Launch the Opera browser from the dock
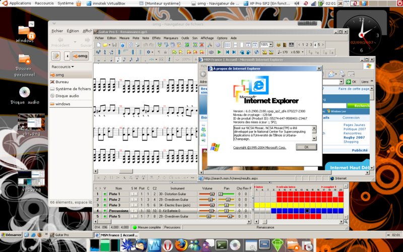Viewport: 403px width, 252px height. [168, 245]
